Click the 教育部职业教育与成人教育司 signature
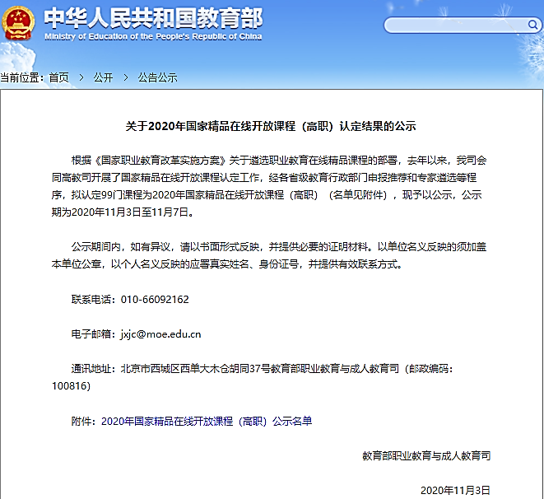This screenshot has width=544, height=499. pyautogui.click(x=425, y=455)
